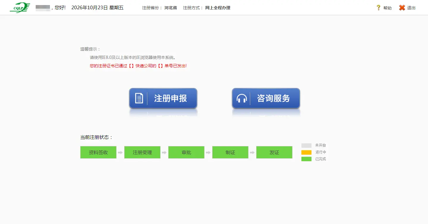The width and height of the screenshot is (428, 224).
Task: Click the document icon on 注册申报 button
Action: coord(139,98)
